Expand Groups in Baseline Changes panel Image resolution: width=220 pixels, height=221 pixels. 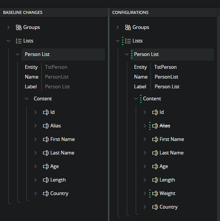(8, 27)
